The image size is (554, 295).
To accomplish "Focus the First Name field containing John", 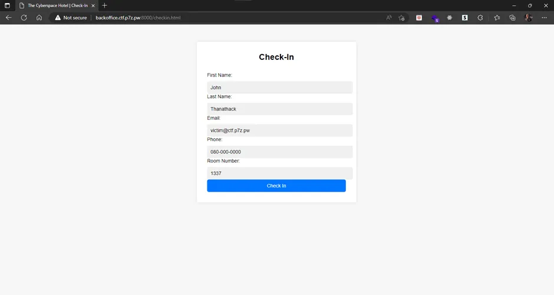I will pyautogui.click(x=279, y=88).
